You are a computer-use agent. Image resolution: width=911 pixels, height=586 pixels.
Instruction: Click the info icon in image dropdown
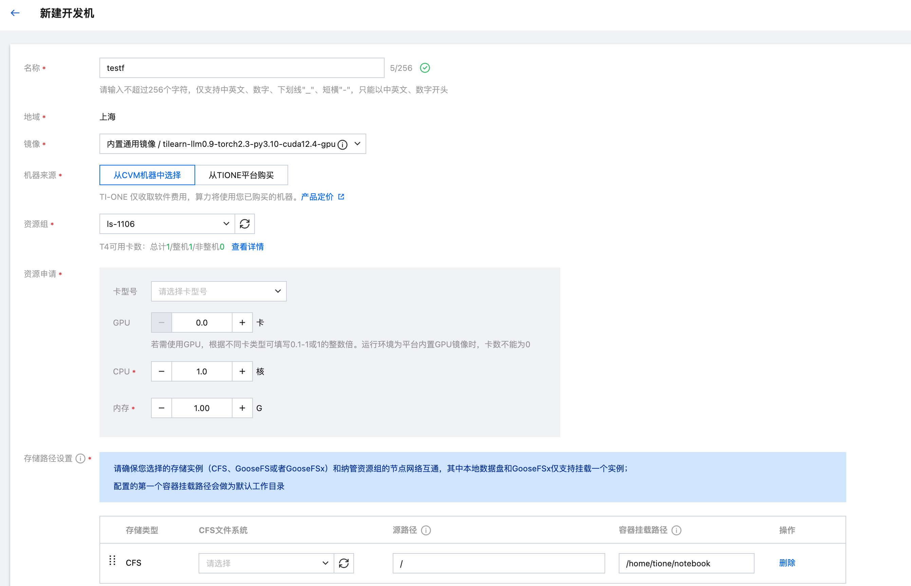(342, 144)
